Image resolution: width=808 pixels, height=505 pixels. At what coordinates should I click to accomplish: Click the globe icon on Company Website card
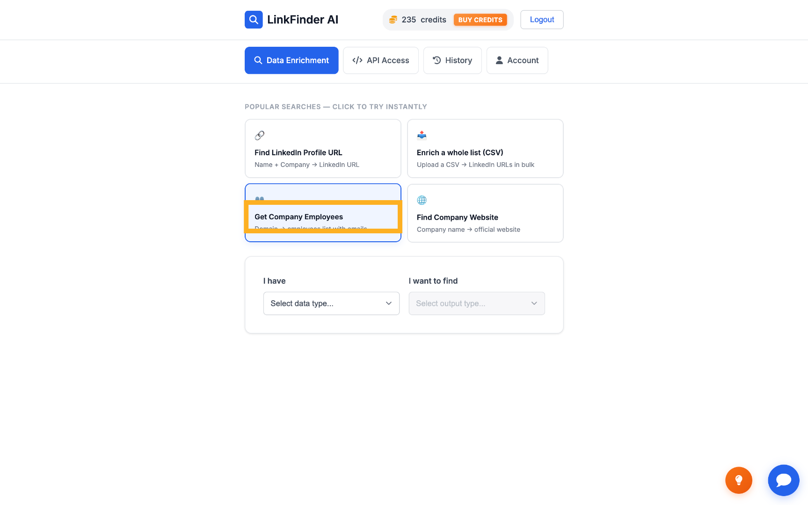coord(422,200)
